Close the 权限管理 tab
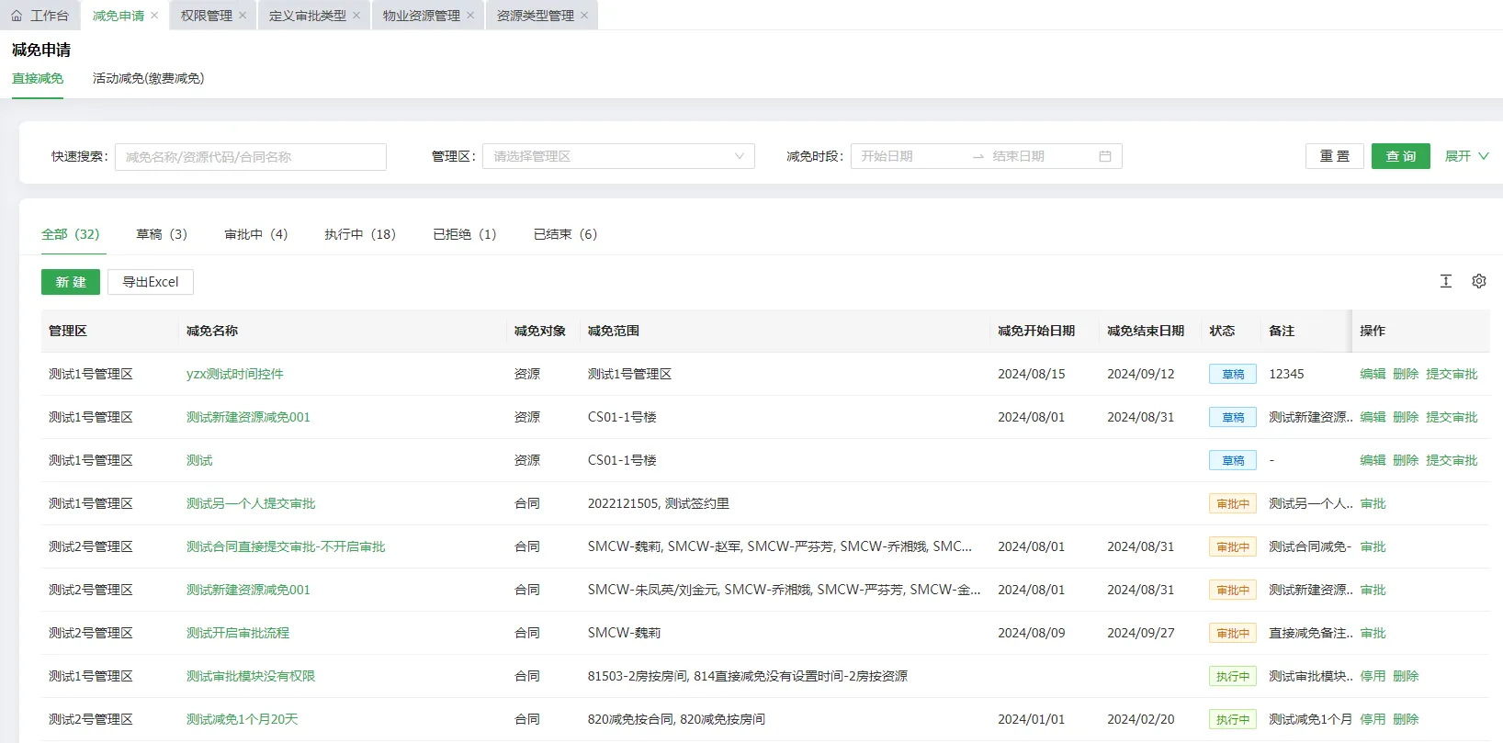Viewport: 1503px width, 743px height. point(243,16)
